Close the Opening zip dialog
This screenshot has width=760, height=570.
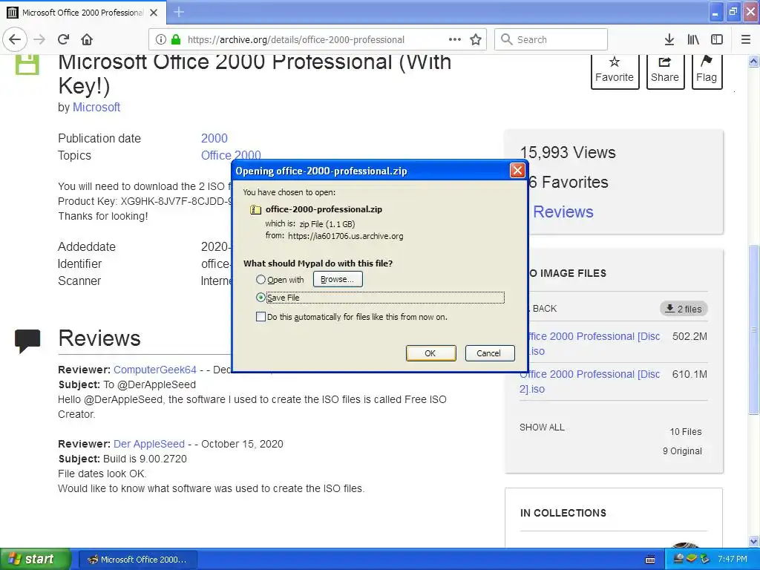click(517, 171)
